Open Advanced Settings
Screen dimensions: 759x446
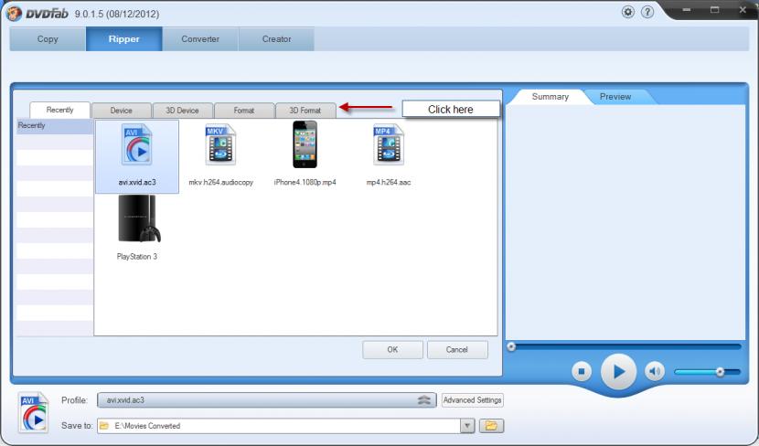point(473,400)
